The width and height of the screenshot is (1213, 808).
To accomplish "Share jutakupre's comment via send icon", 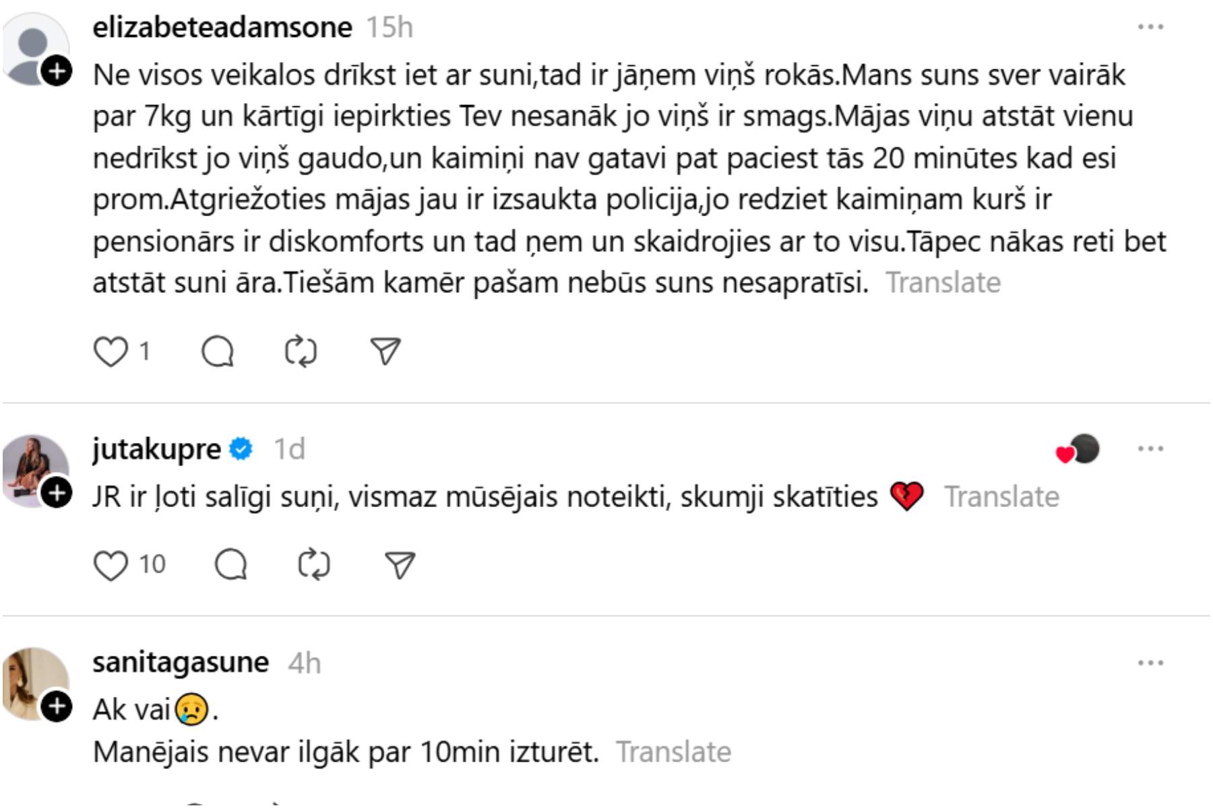I will tap(400, 565).
